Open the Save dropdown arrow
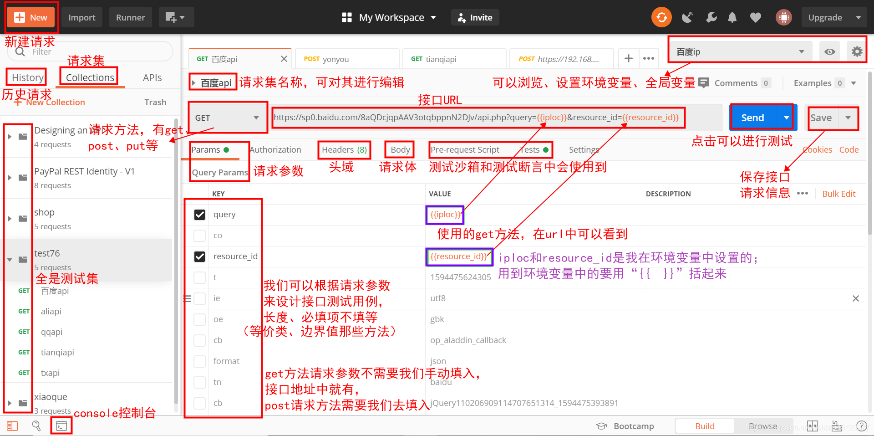874x436 pixels. click(x=848, y=118)
